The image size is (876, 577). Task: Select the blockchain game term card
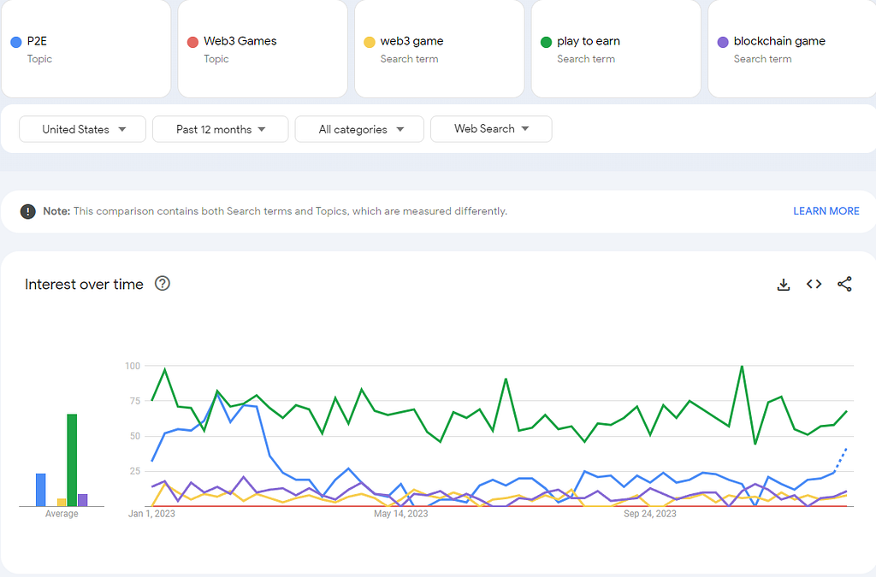(792, 49)
